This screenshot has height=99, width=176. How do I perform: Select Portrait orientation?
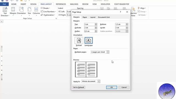pyautogui.click(x=79, y=42)
